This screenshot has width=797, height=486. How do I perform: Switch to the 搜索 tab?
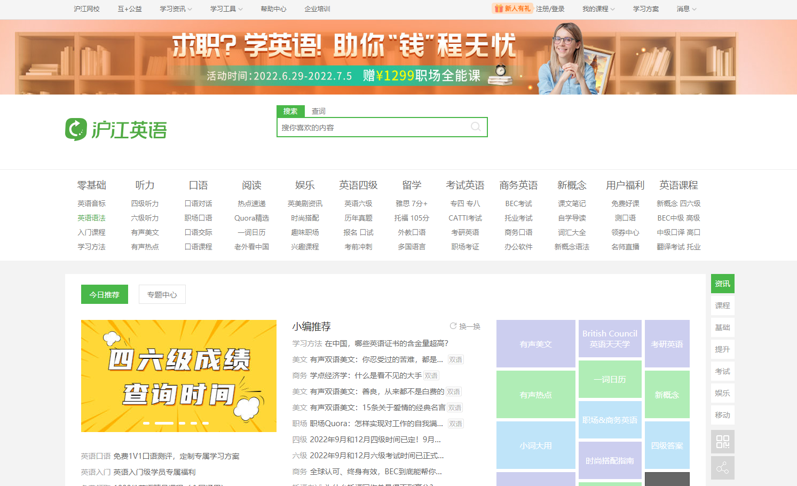coord(290,111)
